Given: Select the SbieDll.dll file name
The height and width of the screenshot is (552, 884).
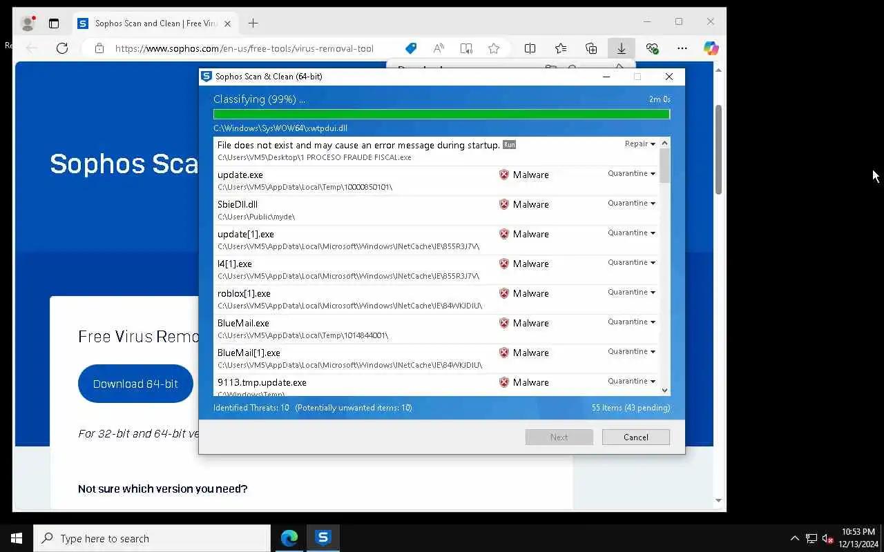Looking at the screenshot, I should [x=237, y=204].
